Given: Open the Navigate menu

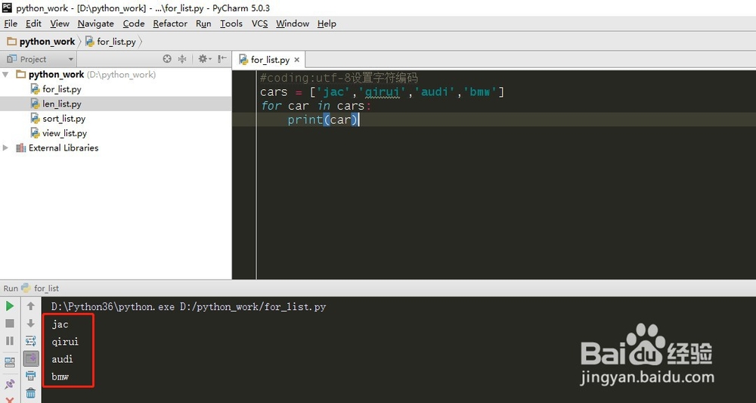Looking at the screenshot, I should (95, 23).
